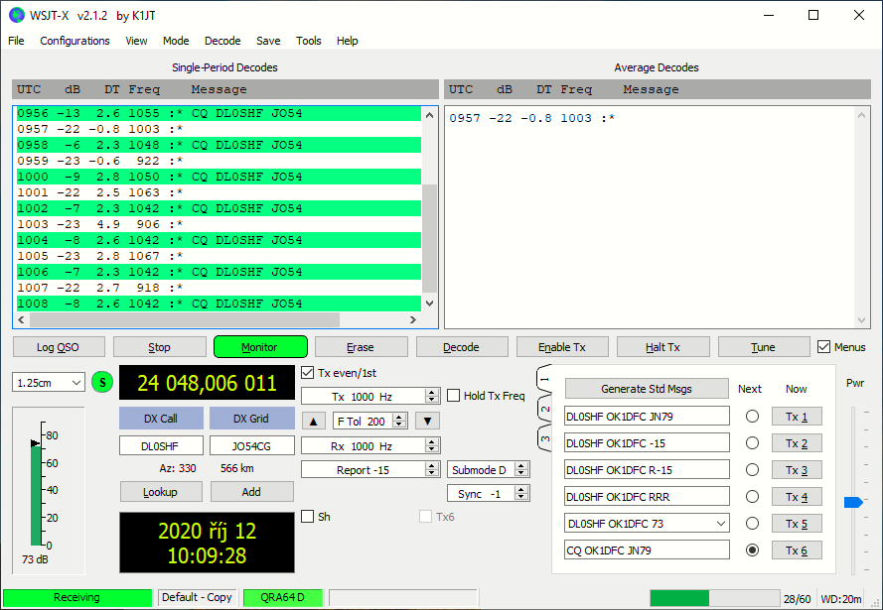This screenshot has width=883, height=610.
Task: Click the 24 048,006 011 frequency display
Action: (207, 383)
